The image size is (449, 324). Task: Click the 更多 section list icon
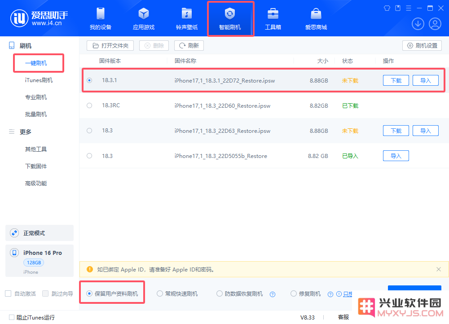12,131
